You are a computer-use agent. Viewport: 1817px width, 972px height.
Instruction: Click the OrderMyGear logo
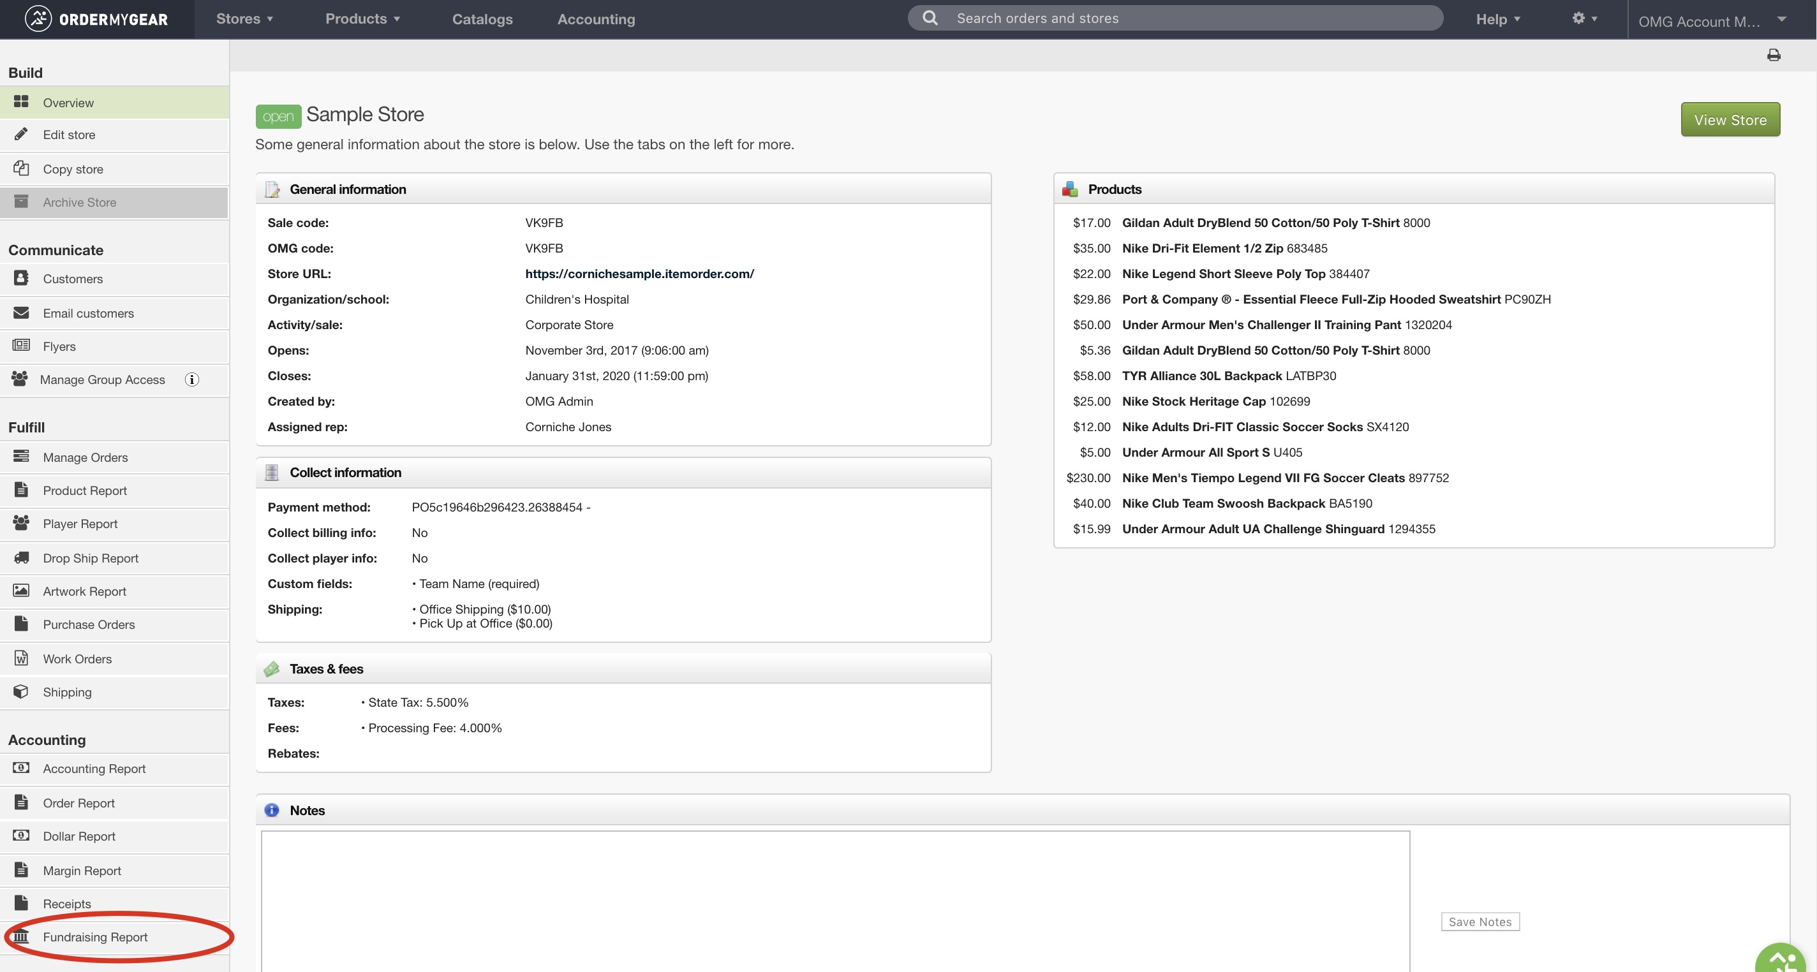point(96,19)
